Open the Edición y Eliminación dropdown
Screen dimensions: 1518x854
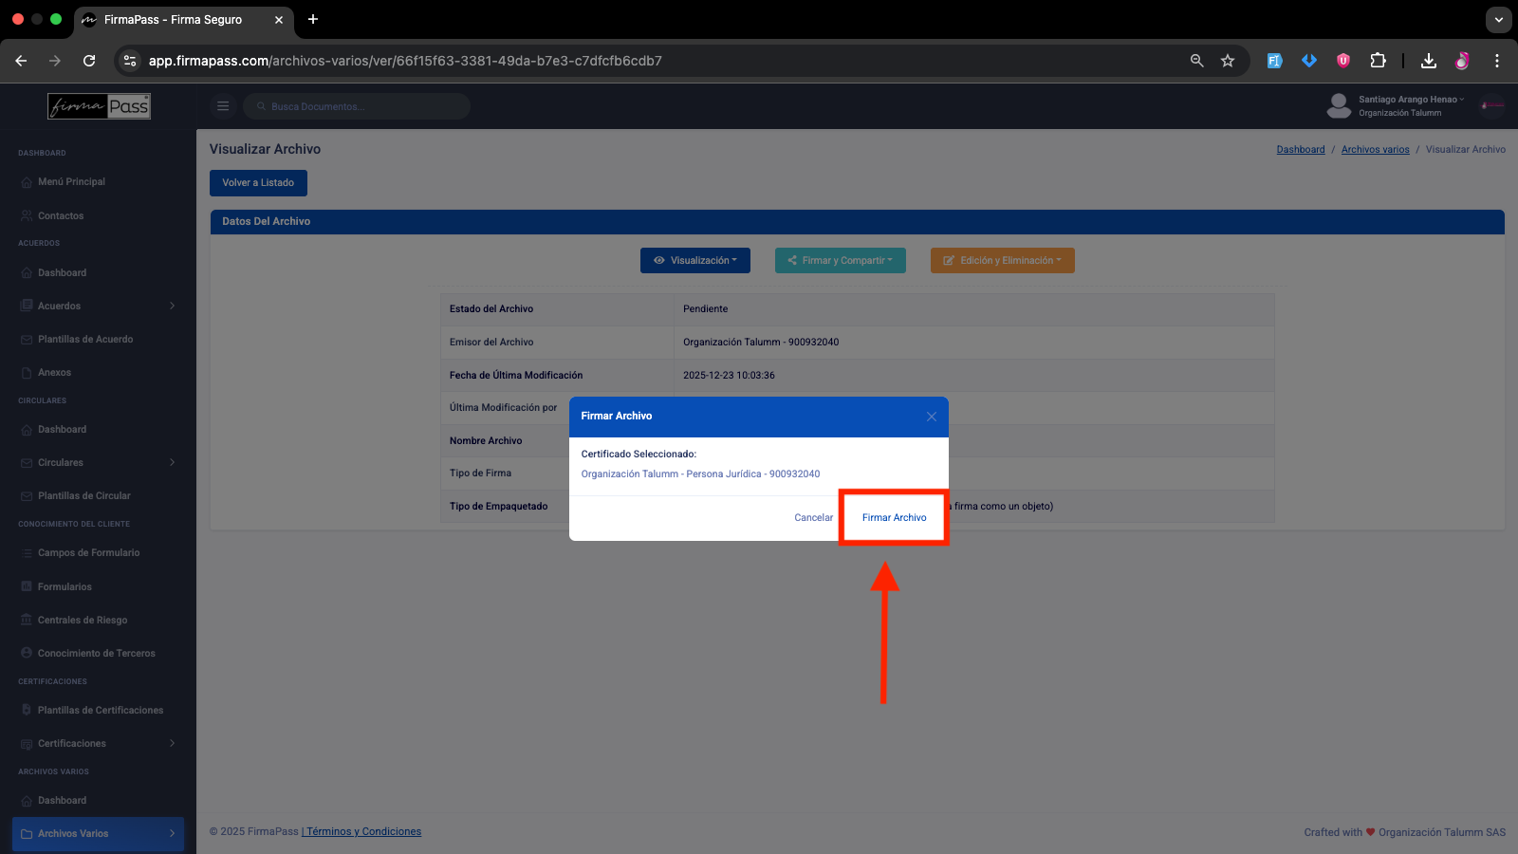(x=1003, y=260)
